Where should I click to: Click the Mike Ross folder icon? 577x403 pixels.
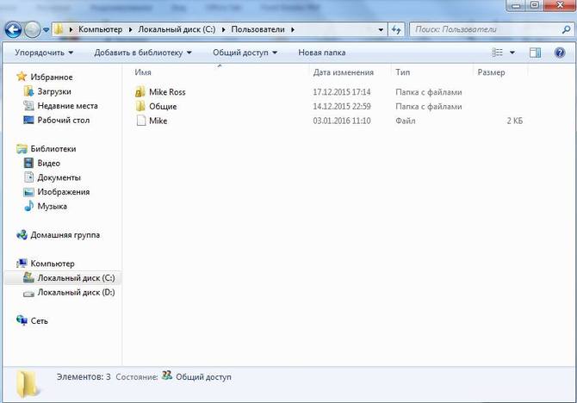point(140,91)
